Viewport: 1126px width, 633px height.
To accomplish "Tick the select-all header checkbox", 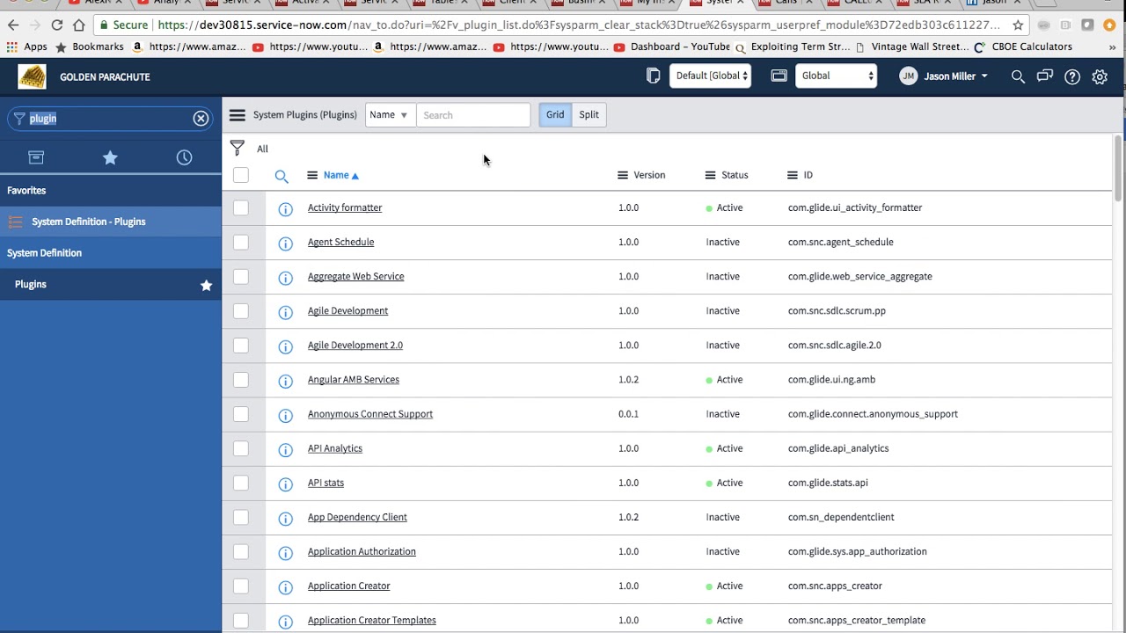I will click(241, 175).
